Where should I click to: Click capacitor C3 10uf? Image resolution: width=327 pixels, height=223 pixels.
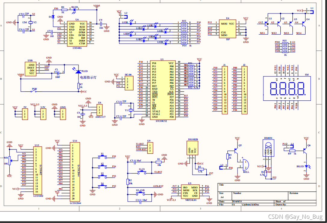[135, 161]
